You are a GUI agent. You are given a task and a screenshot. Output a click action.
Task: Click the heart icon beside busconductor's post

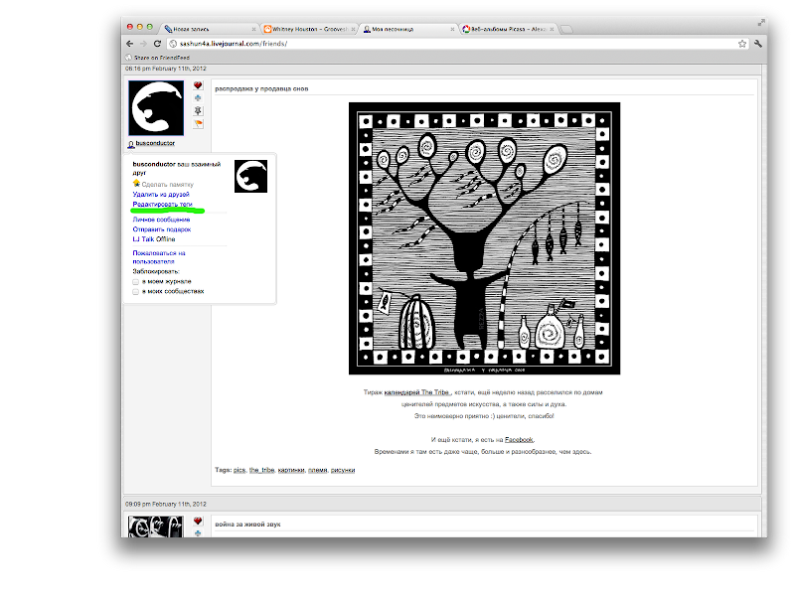[198, 85]
